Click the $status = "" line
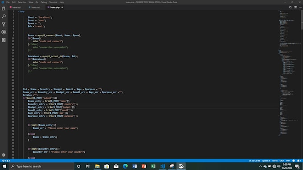Screen dimensions: 303x170 30,95
